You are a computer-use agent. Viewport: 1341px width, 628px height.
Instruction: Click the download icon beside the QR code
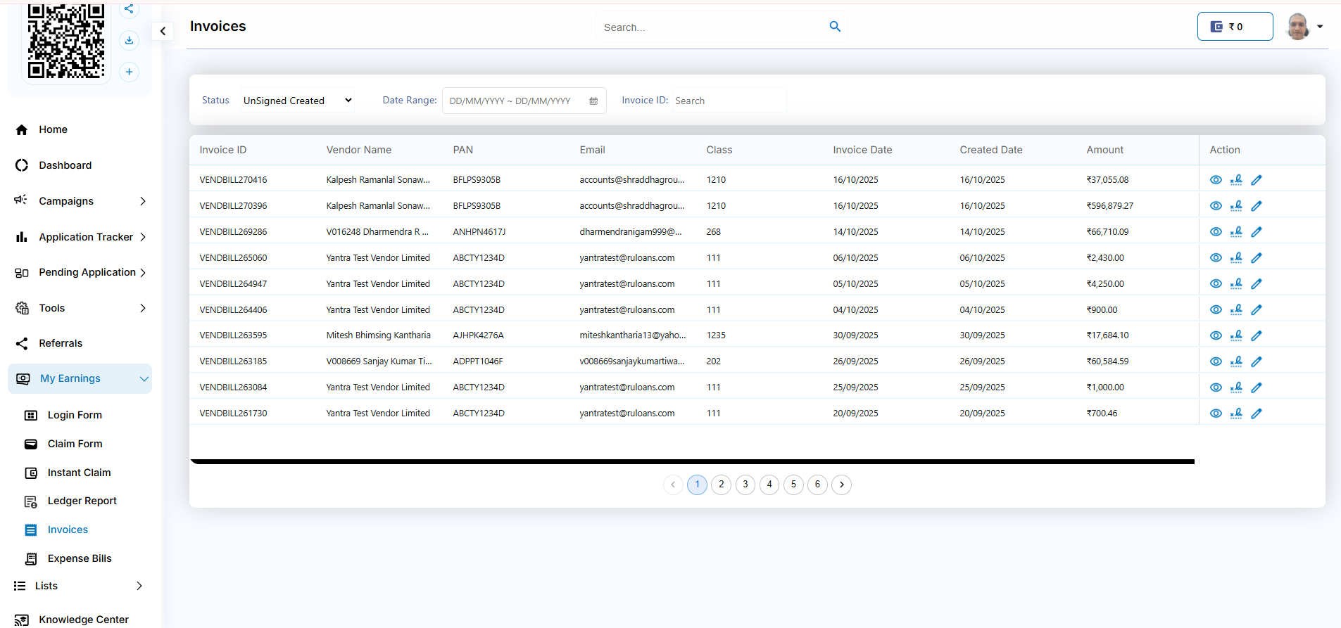[x=129, y=41]
